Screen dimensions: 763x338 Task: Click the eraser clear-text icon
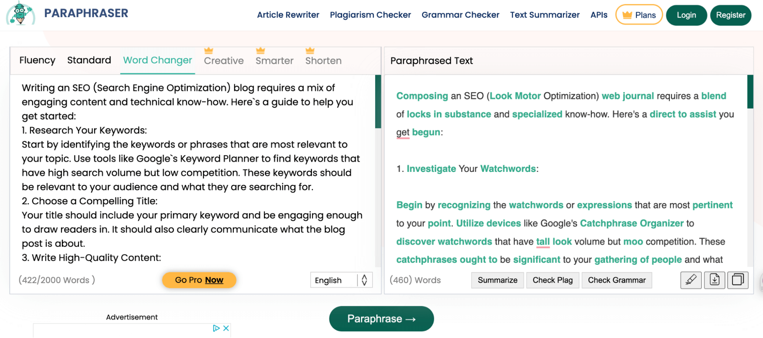click(x=691, y=280)
